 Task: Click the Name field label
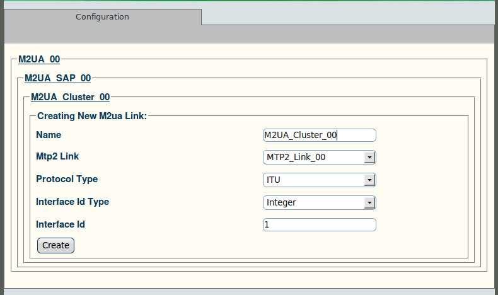[x=49, y=135]
